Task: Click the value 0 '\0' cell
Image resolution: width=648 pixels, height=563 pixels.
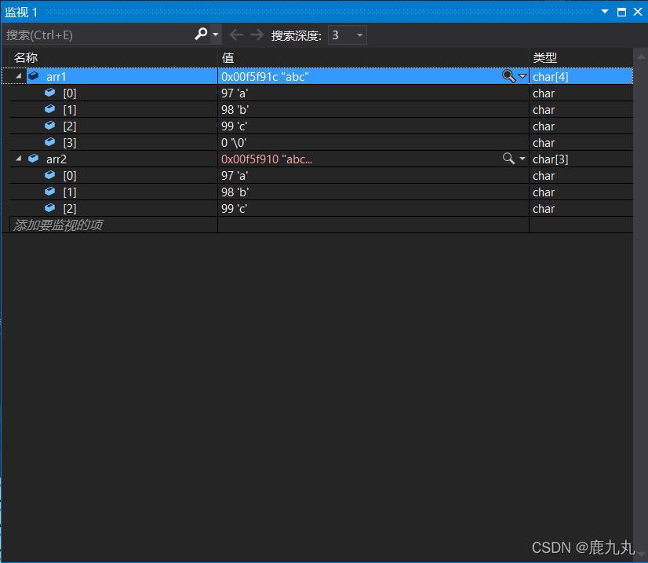Action: [373, 143]
